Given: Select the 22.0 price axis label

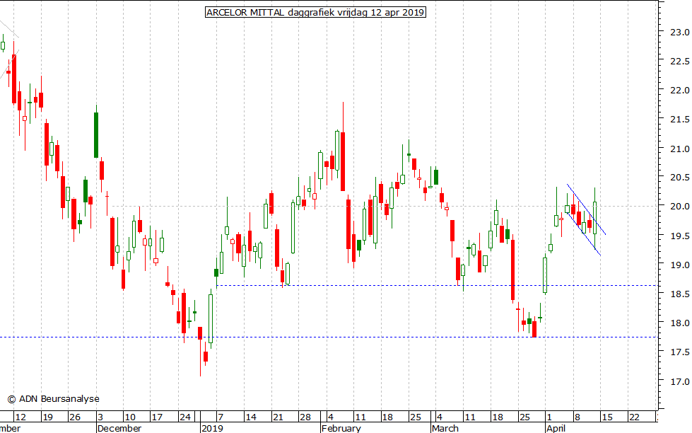Looking at the screenshot, I should [x=680, y=90].
